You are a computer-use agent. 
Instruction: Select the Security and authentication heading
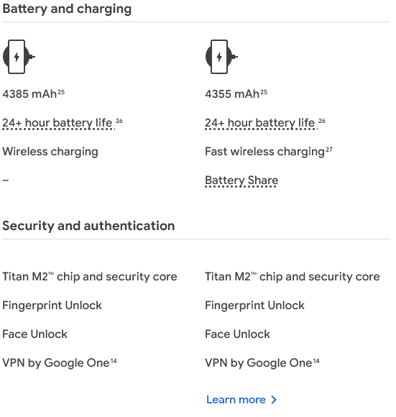click(x=88, y=226)
